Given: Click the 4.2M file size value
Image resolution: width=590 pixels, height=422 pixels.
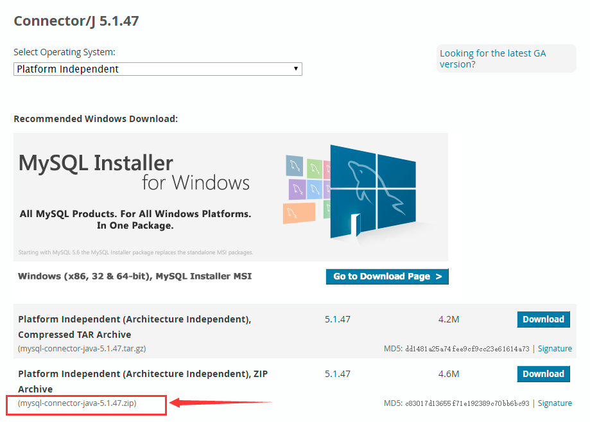Looking at the screenshot, I should (449, 320).
